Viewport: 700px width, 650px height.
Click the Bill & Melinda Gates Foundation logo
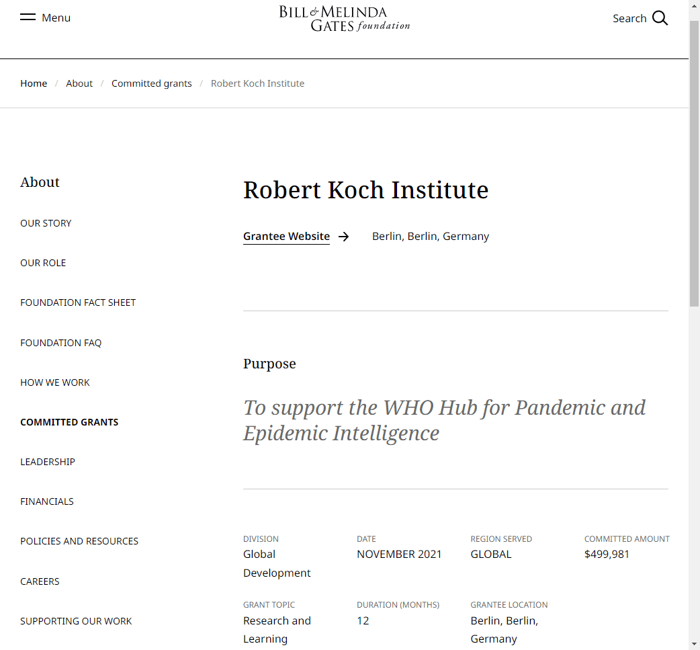click(x=344, y=19)
